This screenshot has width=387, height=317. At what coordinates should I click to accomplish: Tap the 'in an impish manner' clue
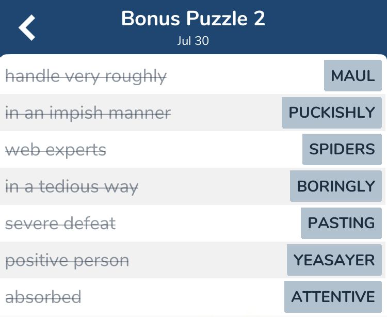pyautogui.click(x=88, y=113)
